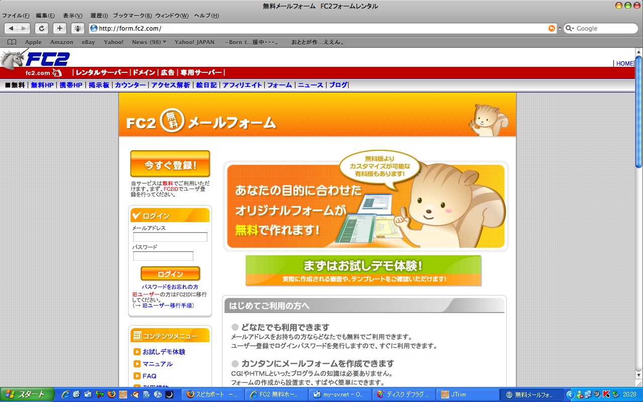Click the アクセス解析 navigation link
Viewport: 643px width, 402px height.
[x=171, y=85]
